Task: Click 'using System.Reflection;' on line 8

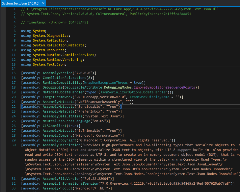Action: [x=45, y=41]
